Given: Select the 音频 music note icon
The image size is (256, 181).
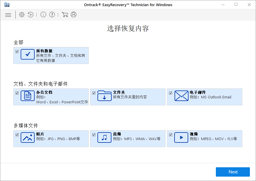Looking at the screenshot, I should click(104, 137).
